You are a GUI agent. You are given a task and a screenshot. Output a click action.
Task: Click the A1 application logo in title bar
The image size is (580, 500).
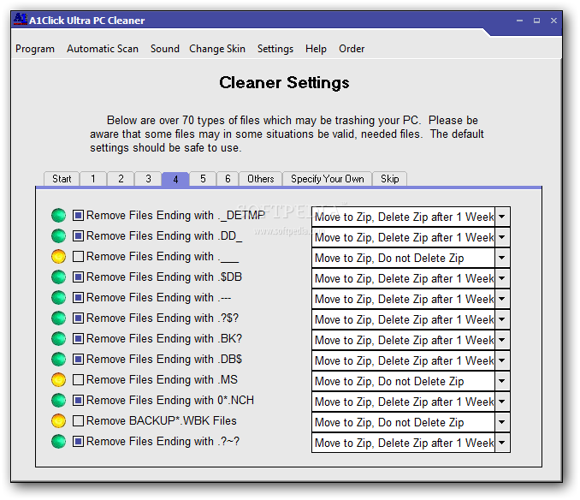(x=21, y=19)
